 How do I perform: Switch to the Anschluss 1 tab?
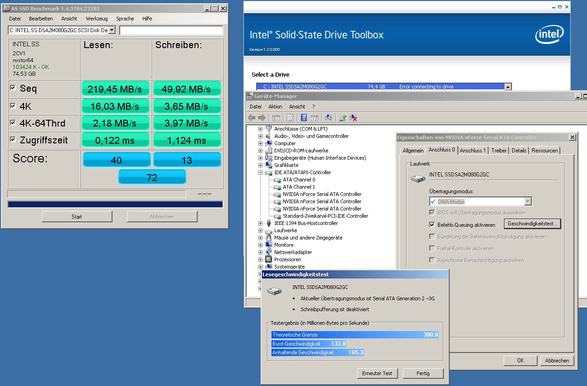coord(473,151)
